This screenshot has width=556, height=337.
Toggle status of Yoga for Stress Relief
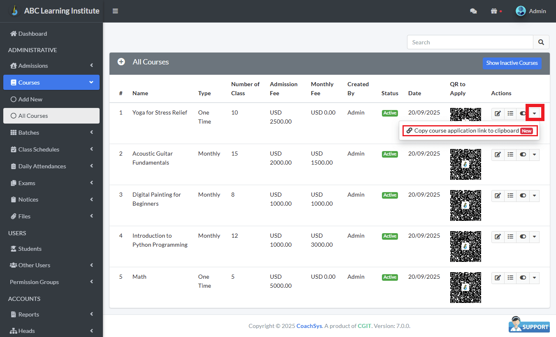tap(523, 113)
